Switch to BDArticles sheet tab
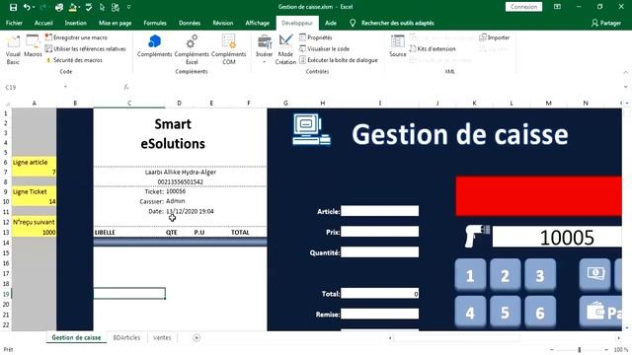The image size is (632, 355). click(126, 337)
